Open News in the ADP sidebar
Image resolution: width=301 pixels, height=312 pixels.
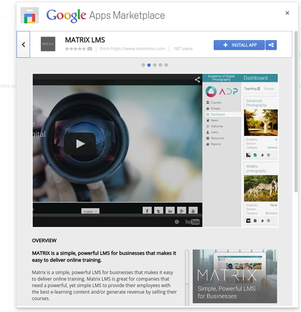pyautogui.click(x=212, y=120)
